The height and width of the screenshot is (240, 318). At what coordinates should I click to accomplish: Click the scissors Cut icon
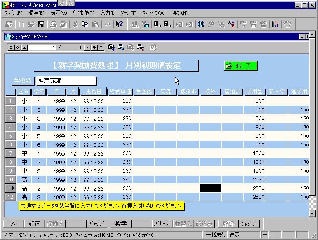(75, 25)
